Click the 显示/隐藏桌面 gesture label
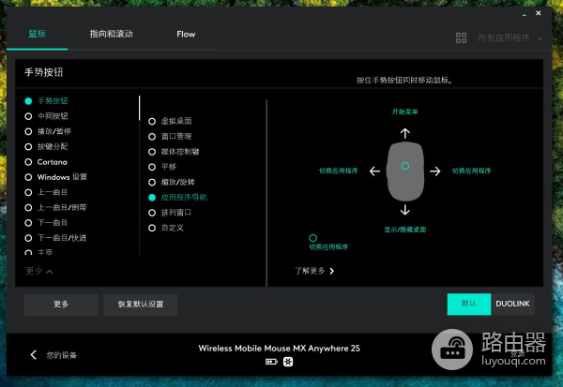The width and height of the screenshot is (563, 387). click(405, 230)
